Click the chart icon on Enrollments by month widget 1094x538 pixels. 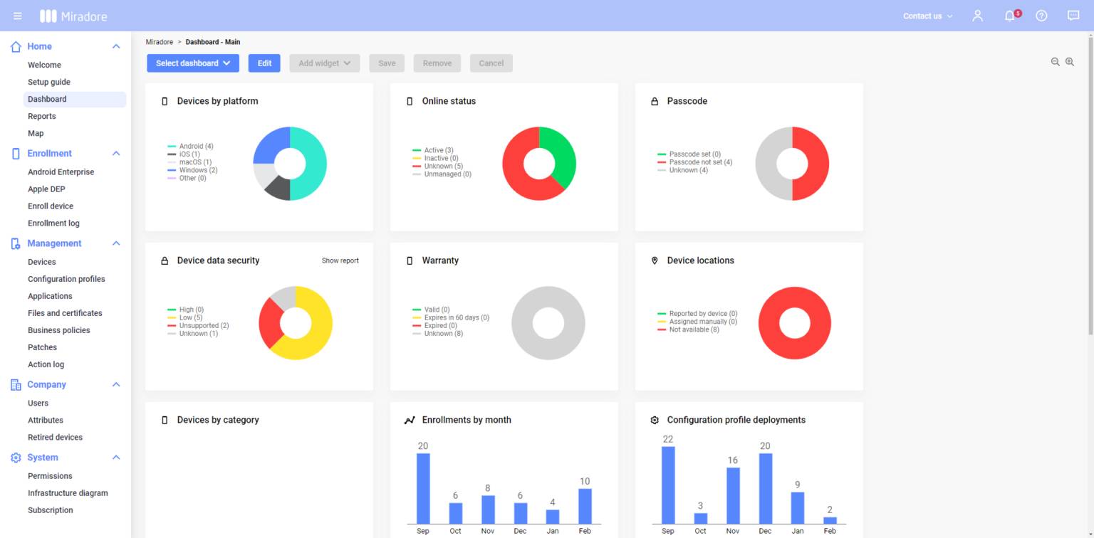pos(410,420)
